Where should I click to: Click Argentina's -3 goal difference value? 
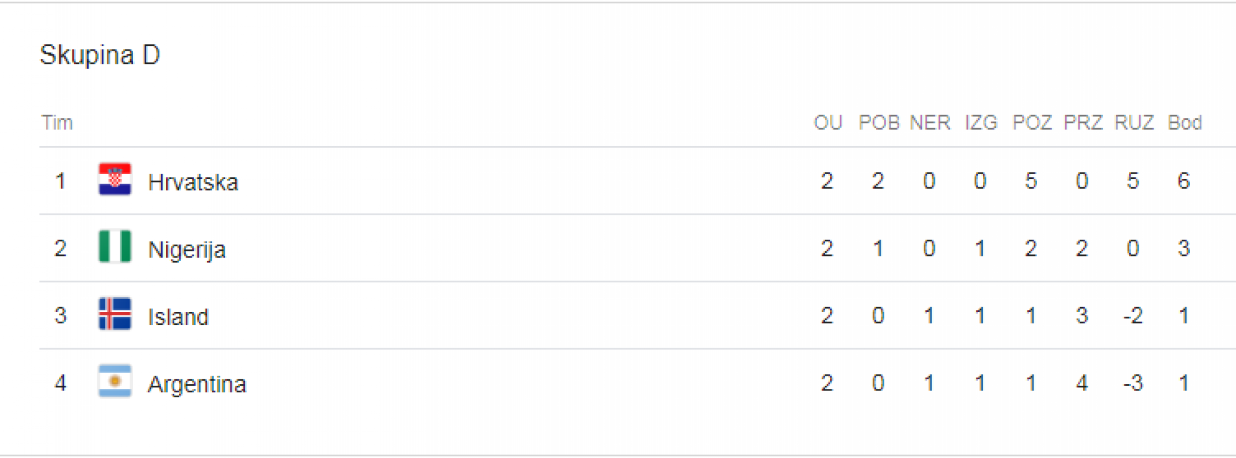(x=1133, y=383)
